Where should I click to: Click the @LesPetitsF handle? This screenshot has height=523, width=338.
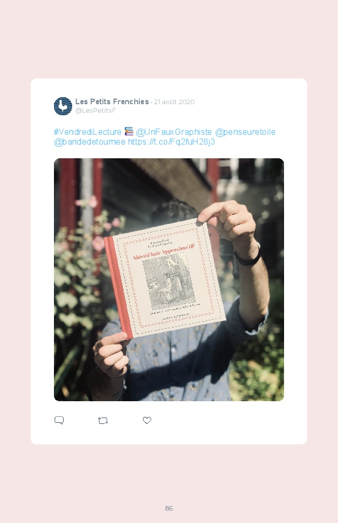(96, 111)
